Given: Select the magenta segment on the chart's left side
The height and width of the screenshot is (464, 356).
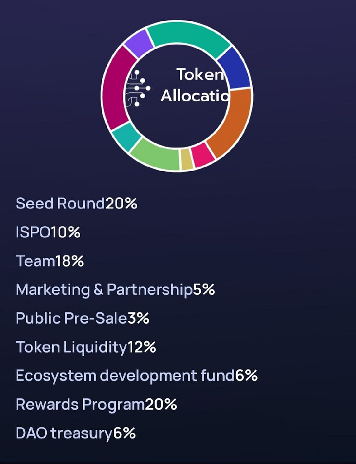Looking at the screenshot, I should coord(117,88).
